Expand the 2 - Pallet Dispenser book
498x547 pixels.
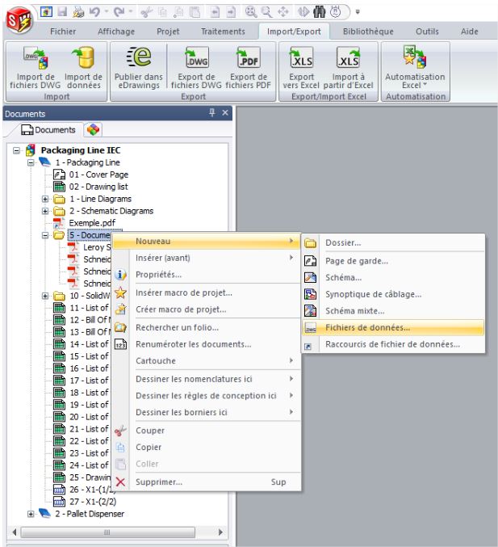pos(31,514)
